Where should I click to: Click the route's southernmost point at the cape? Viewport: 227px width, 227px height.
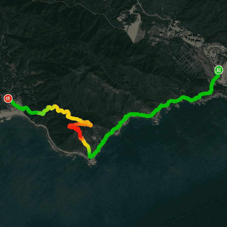(90, 157)
